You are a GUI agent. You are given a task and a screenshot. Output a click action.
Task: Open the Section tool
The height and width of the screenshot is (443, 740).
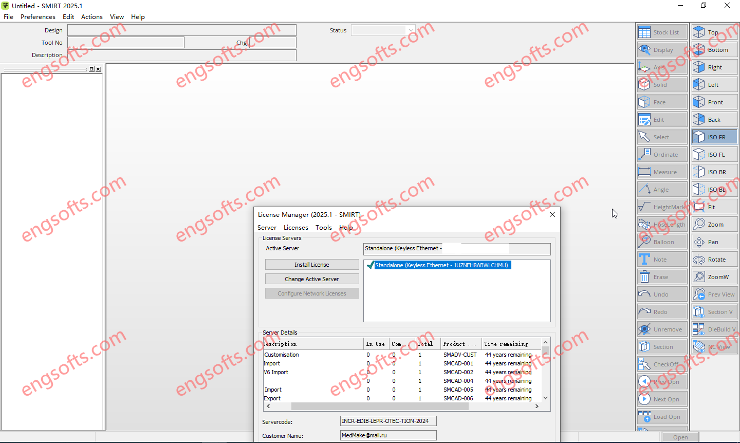(x=662, y=347)
